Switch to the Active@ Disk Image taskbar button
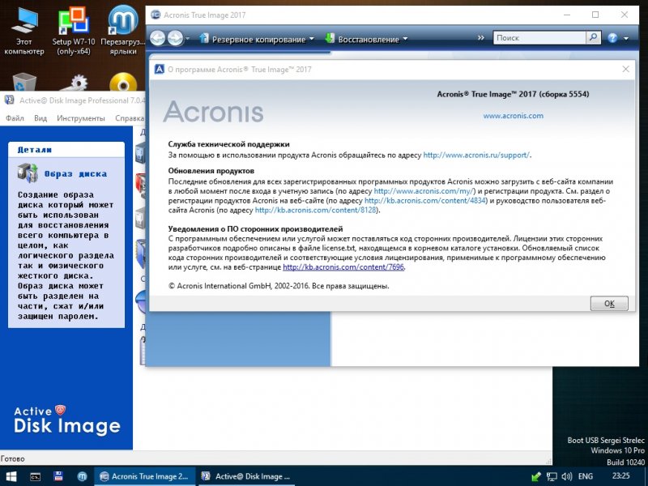 247,476
